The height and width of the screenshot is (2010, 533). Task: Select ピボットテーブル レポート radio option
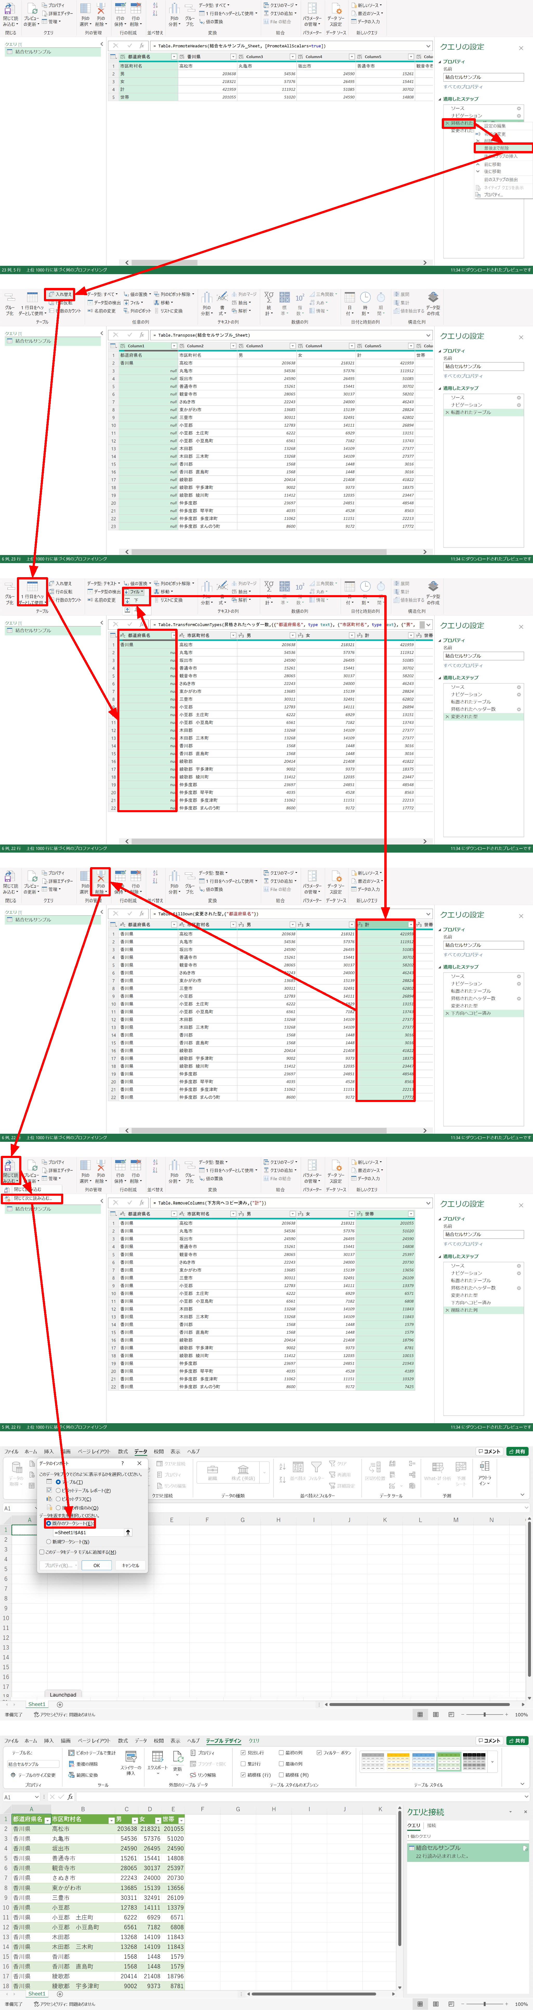click(x=58, y=1490)
